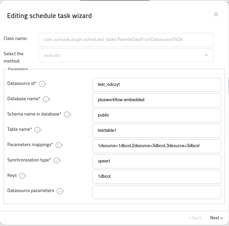This screenshot has height=226, width=229.
Task: Show info for Schema name in database
Action: point(67,114)
